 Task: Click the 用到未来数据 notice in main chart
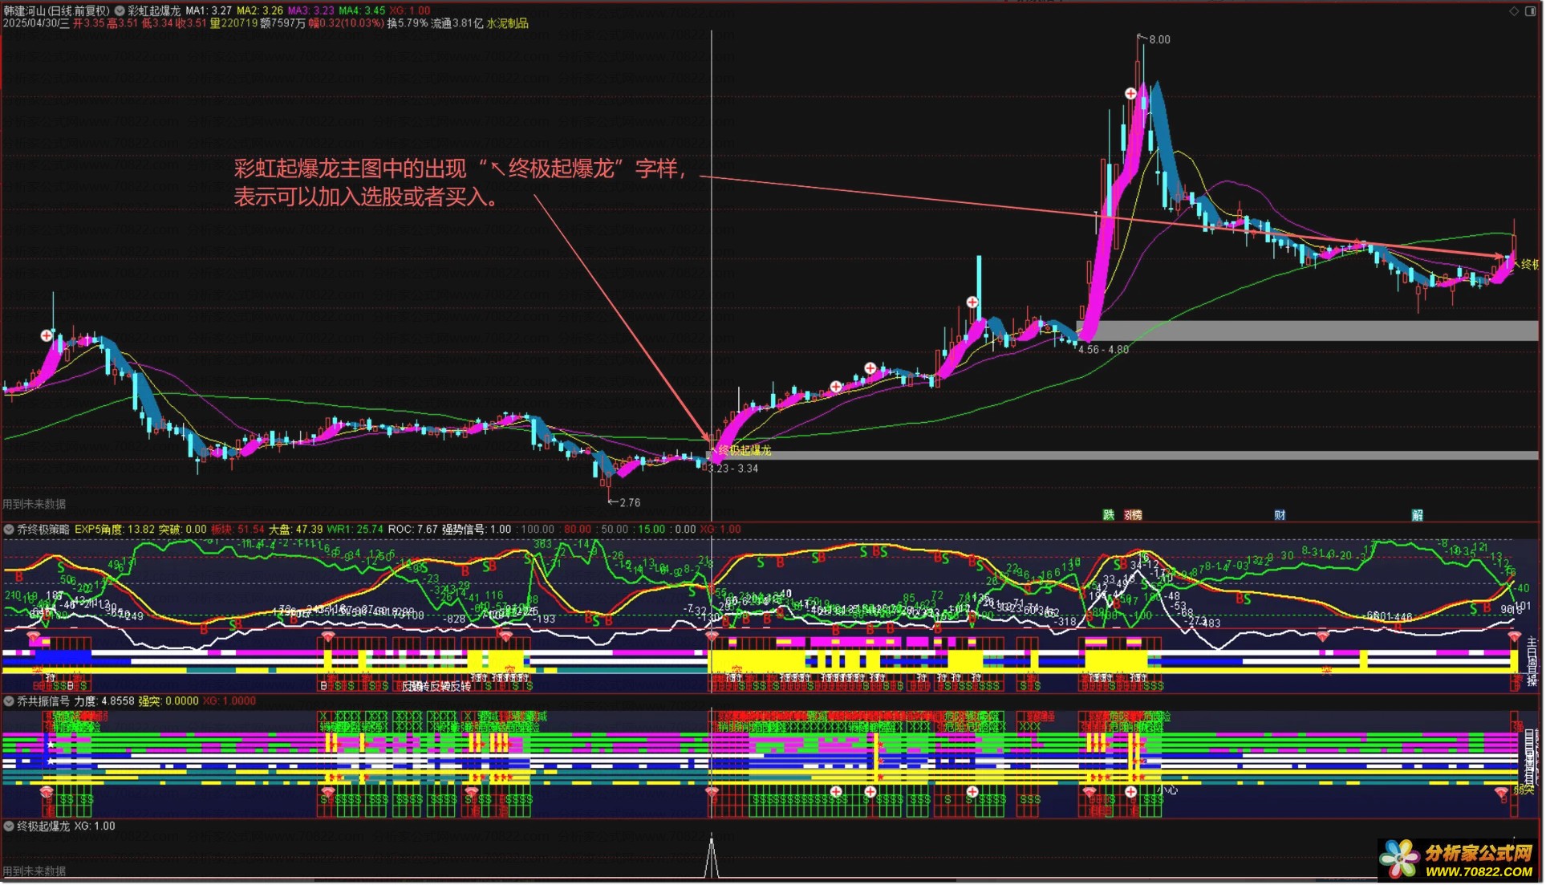(x=34, y=504)
